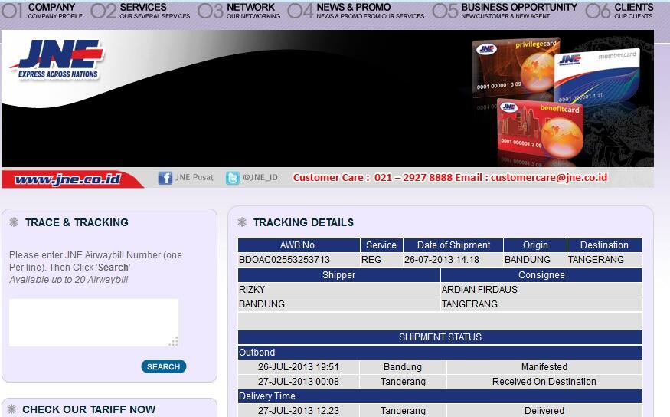Click the Shipment Status header bar
Screen dimensions: 670x417
point(440,337)
